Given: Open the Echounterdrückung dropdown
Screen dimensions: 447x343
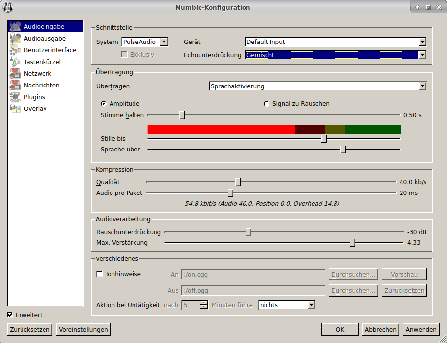Looking at the screenshot, I should click(x=335, y=55).
